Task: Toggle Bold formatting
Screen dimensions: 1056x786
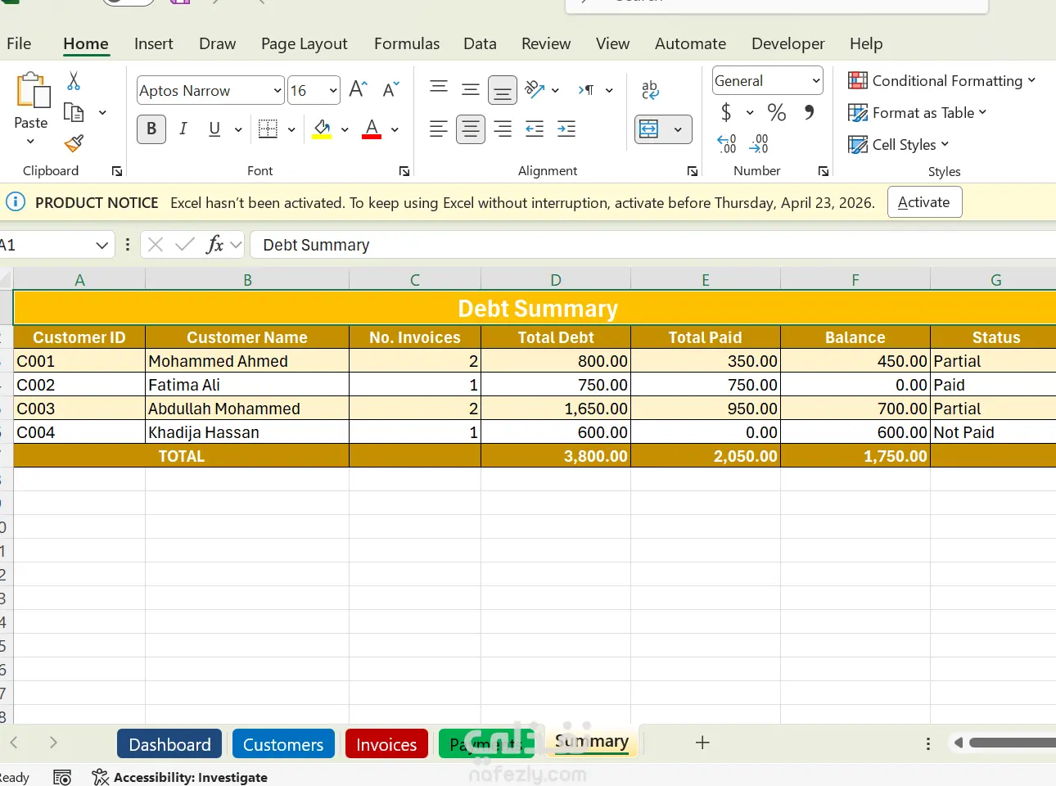Action: [151, 129]
